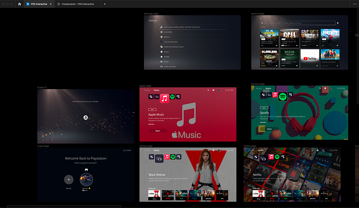Click the Games tab on apple page

click(147, 90)
